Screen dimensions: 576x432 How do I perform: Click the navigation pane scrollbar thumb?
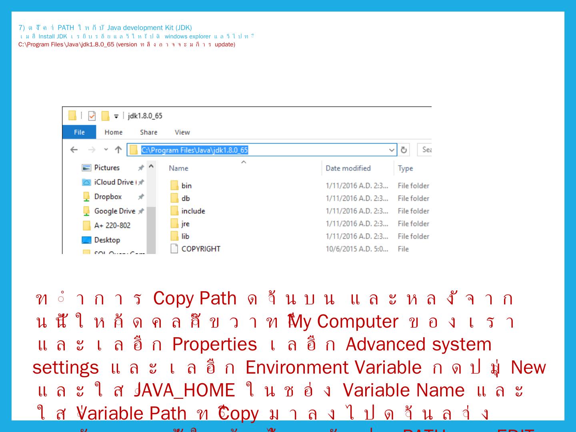tap(151, 230)
